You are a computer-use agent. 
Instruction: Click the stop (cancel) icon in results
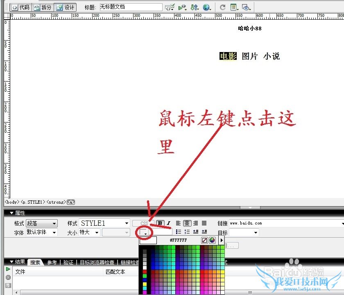8,277
